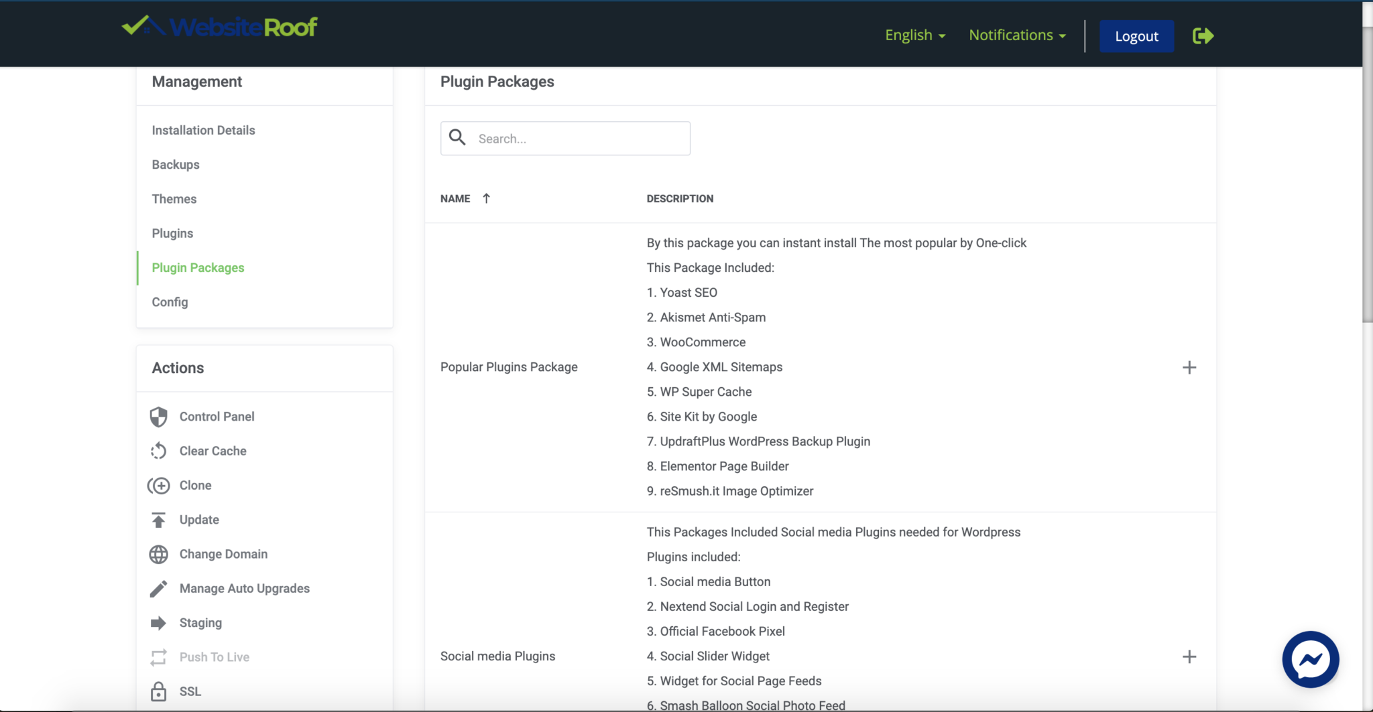Click '8. Elementor Page Builder' text
Viewport: 1373px width, 712px height.
click(717, 466)
